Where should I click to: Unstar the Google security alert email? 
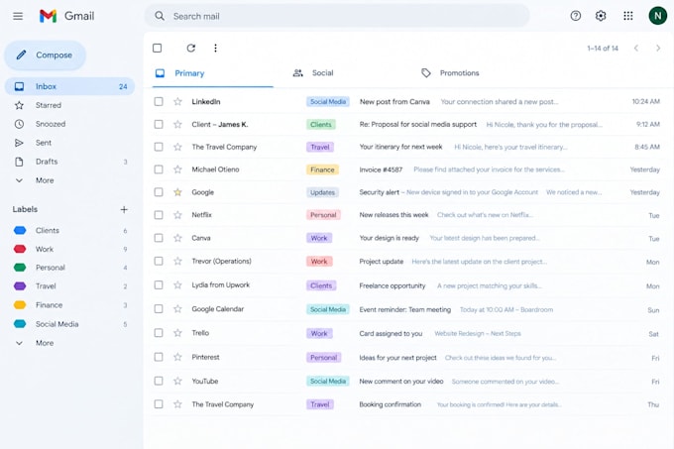[177, 192]
